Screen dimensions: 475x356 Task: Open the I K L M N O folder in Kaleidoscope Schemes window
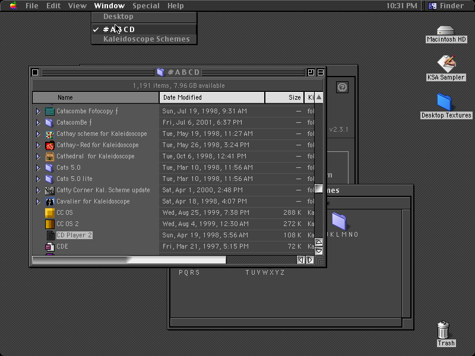(339, 221)
